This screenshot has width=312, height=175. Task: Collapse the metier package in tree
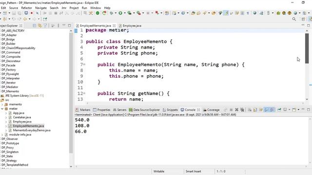[2, 109]
